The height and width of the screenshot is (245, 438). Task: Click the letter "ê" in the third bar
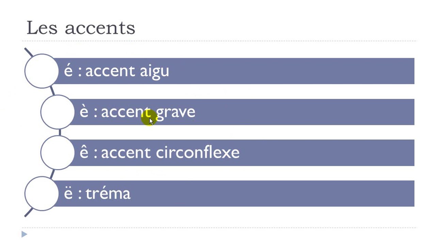[x=84, y=153]
